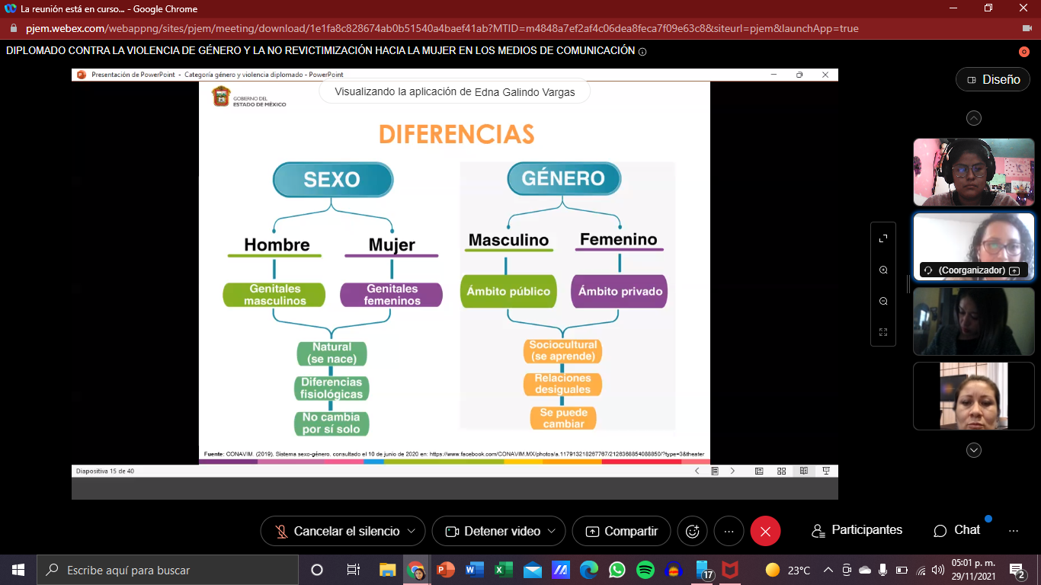Go to next slide in PowerPoint status bar
This screenshot has height=585, width=1041.
tap(733, 471)
